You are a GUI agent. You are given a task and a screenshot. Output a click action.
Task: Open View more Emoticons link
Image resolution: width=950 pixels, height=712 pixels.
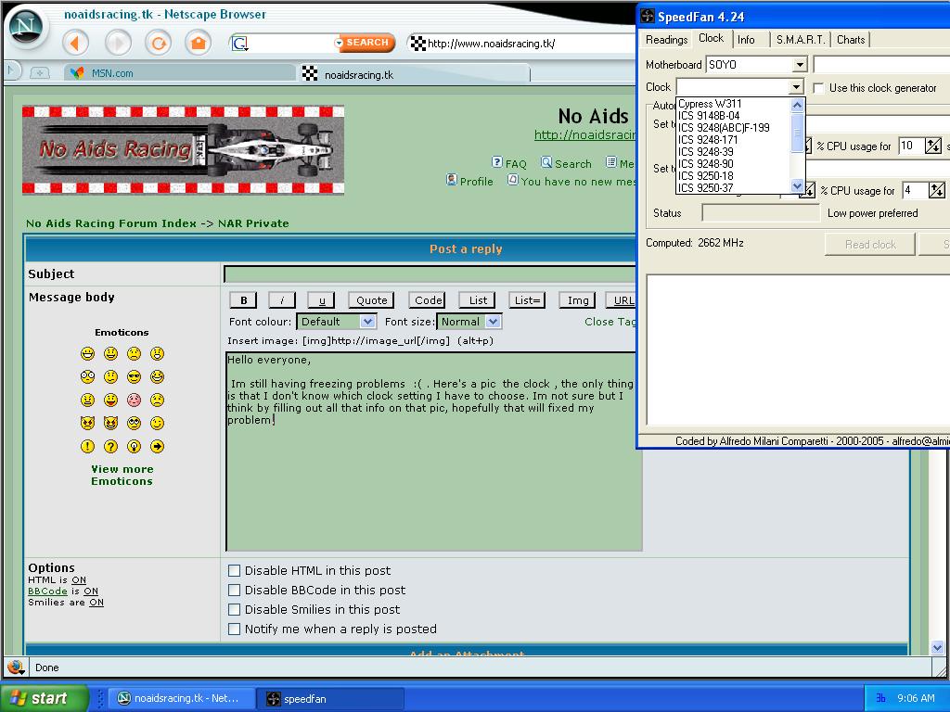click(x=122, y=476)
